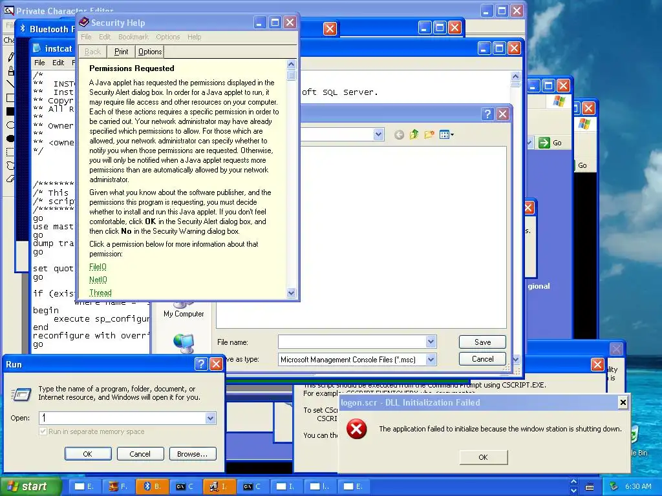Click Save button in the Save dialog

(x=482, y=342)
